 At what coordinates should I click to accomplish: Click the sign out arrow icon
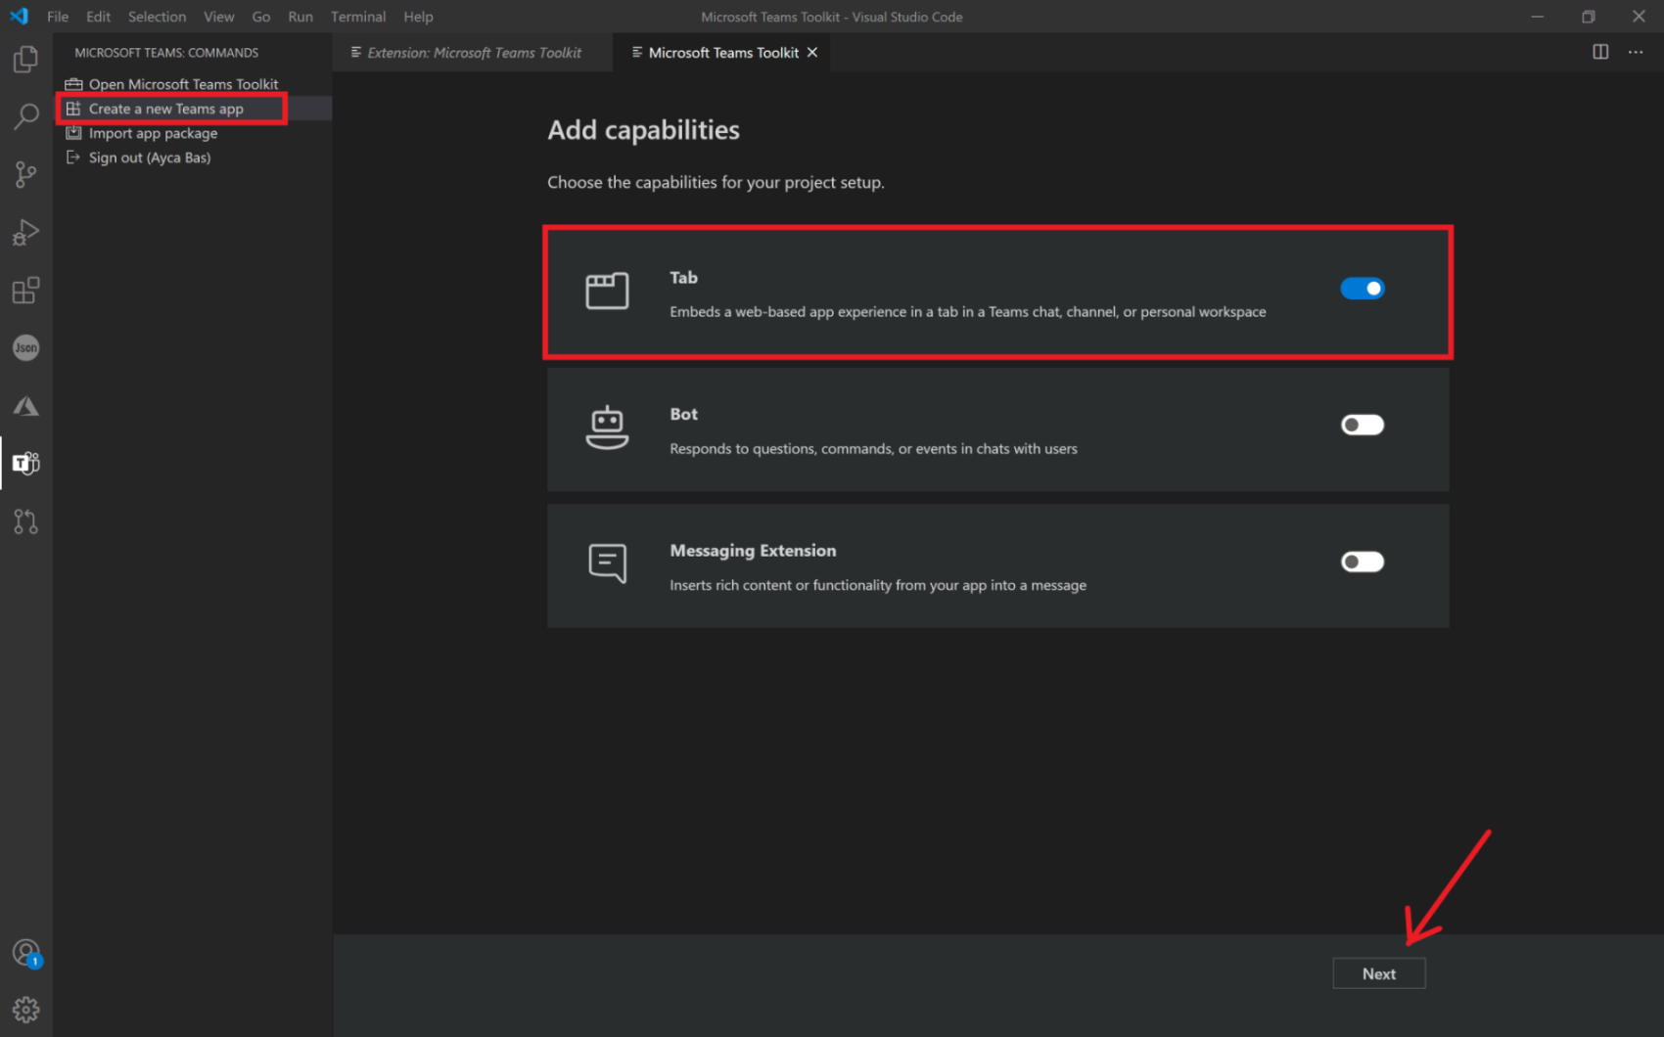(73, 158)
